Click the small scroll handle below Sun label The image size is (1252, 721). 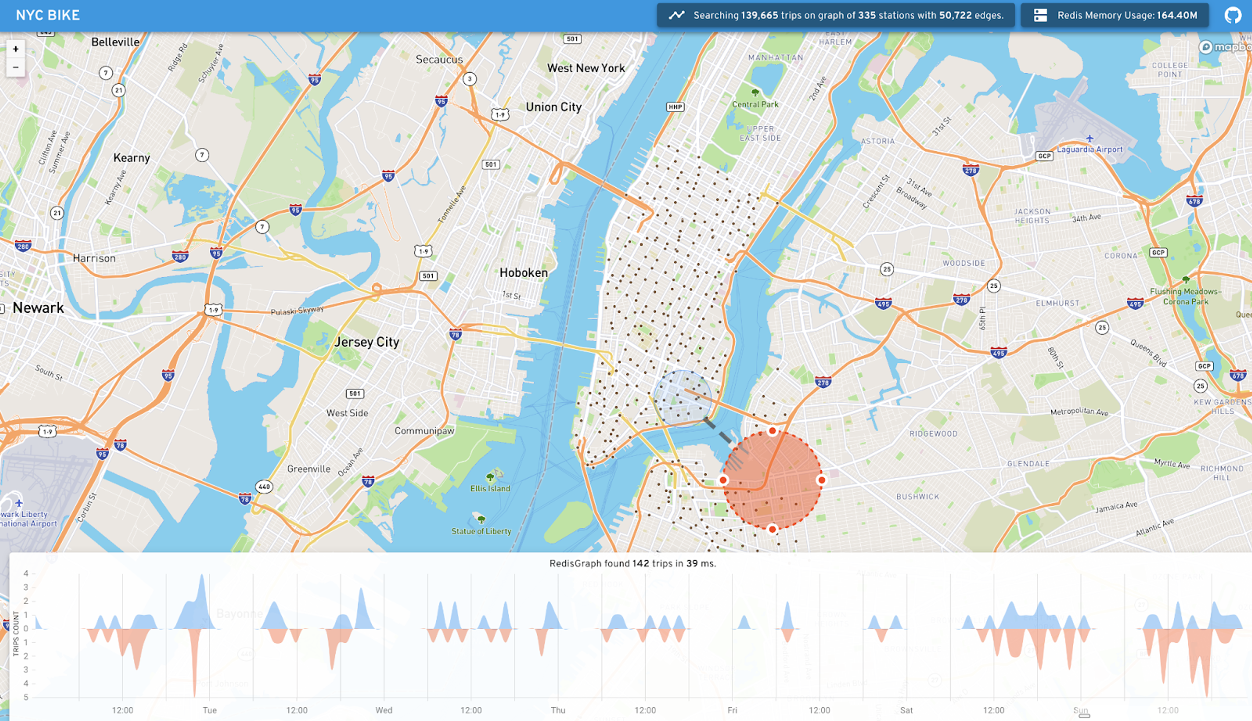pos(1084,715)
